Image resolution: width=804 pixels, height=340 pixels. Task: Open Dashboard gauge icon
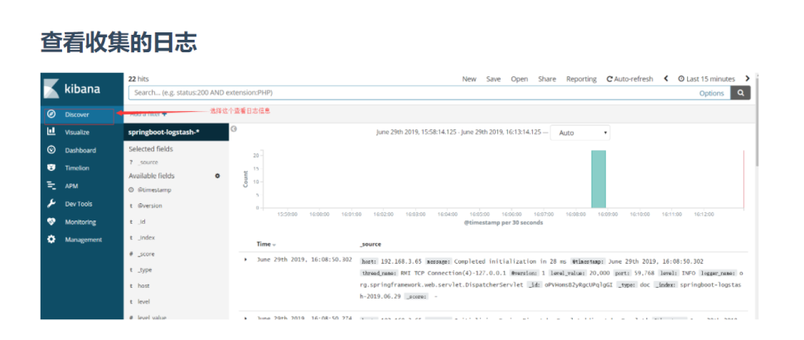pos(51,150)
